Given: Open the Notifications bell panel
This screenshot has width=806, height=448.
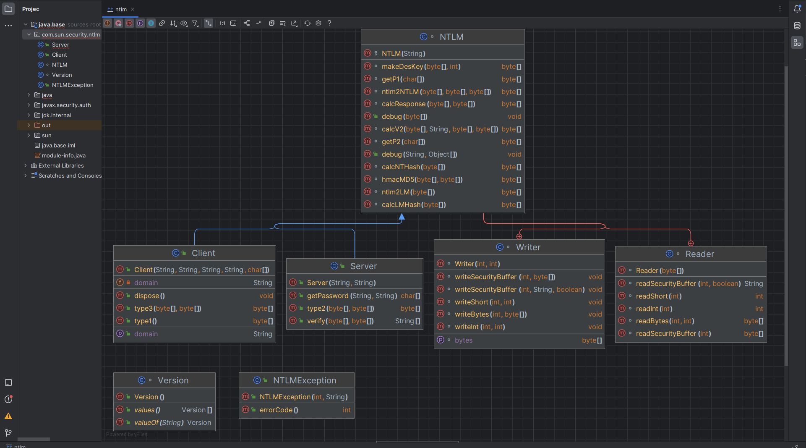Looking at the screenshot, I should (797, 9).
